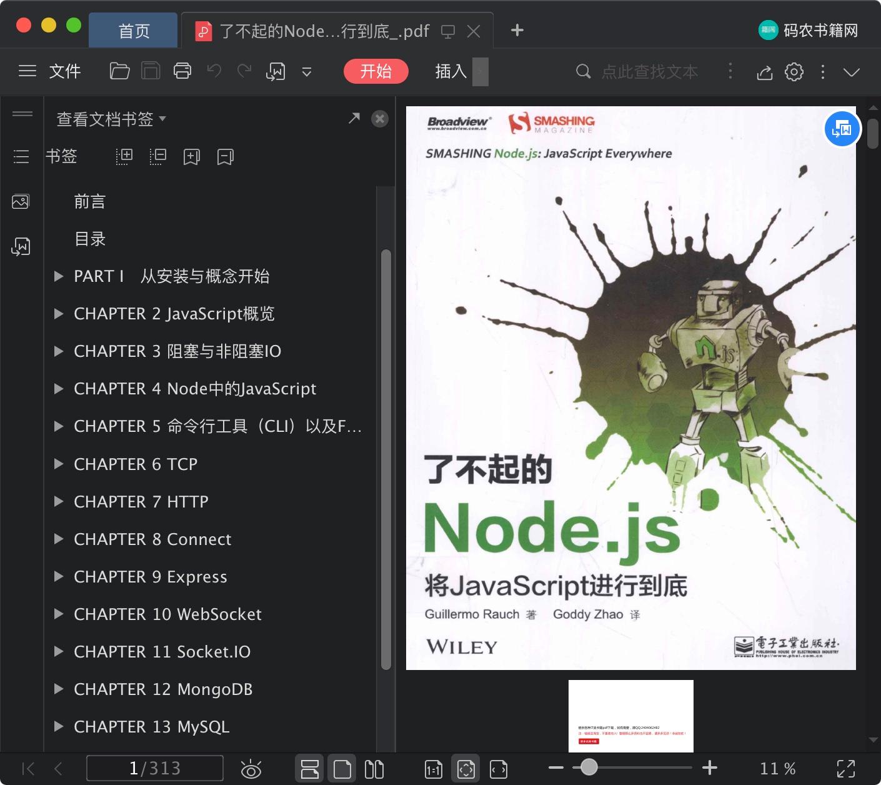Screen dimensions: 881x785
Task: Set actual size 1:1 zoom
Action: (x=434, y=769)
